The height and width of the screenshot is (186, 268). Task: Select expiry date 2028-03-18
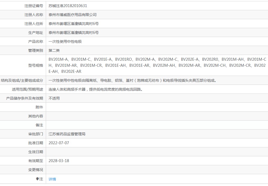(x=59, y=161)
